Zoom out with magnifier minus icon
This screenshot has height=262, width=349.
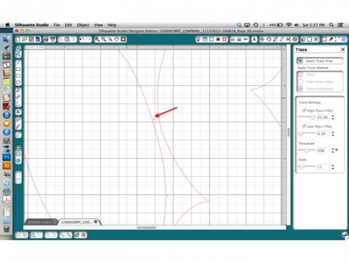coord(104,40)
